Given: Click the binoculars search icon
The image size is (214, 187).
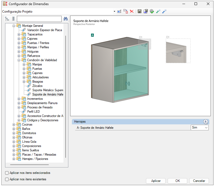Looking at the screenshot, I should (x=66, y=19).
